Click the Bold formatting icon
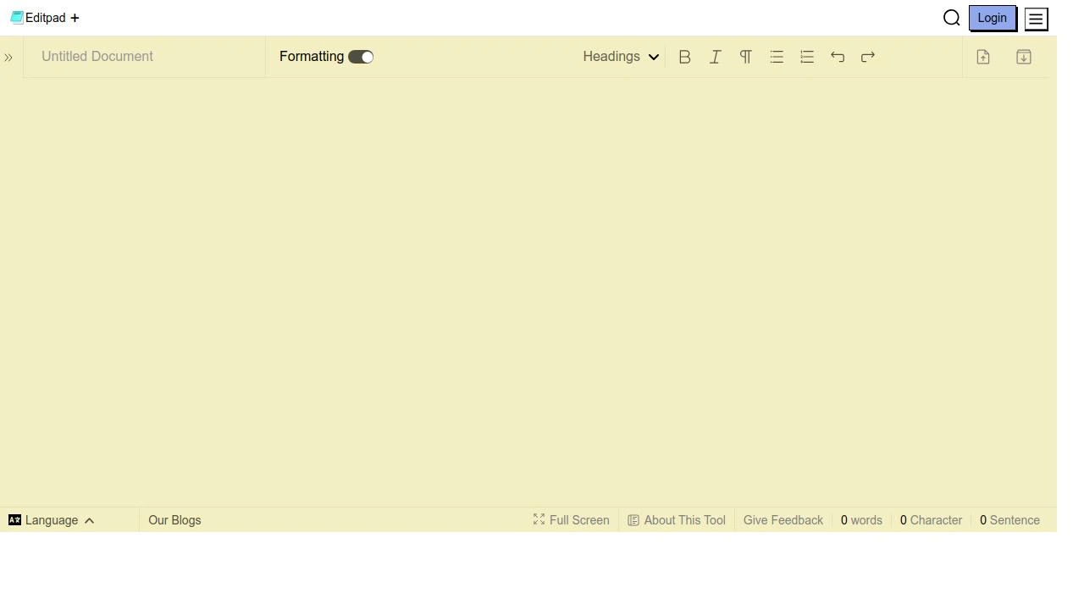Viewport: 1084px width, 610px height. [x=684, y=57]
